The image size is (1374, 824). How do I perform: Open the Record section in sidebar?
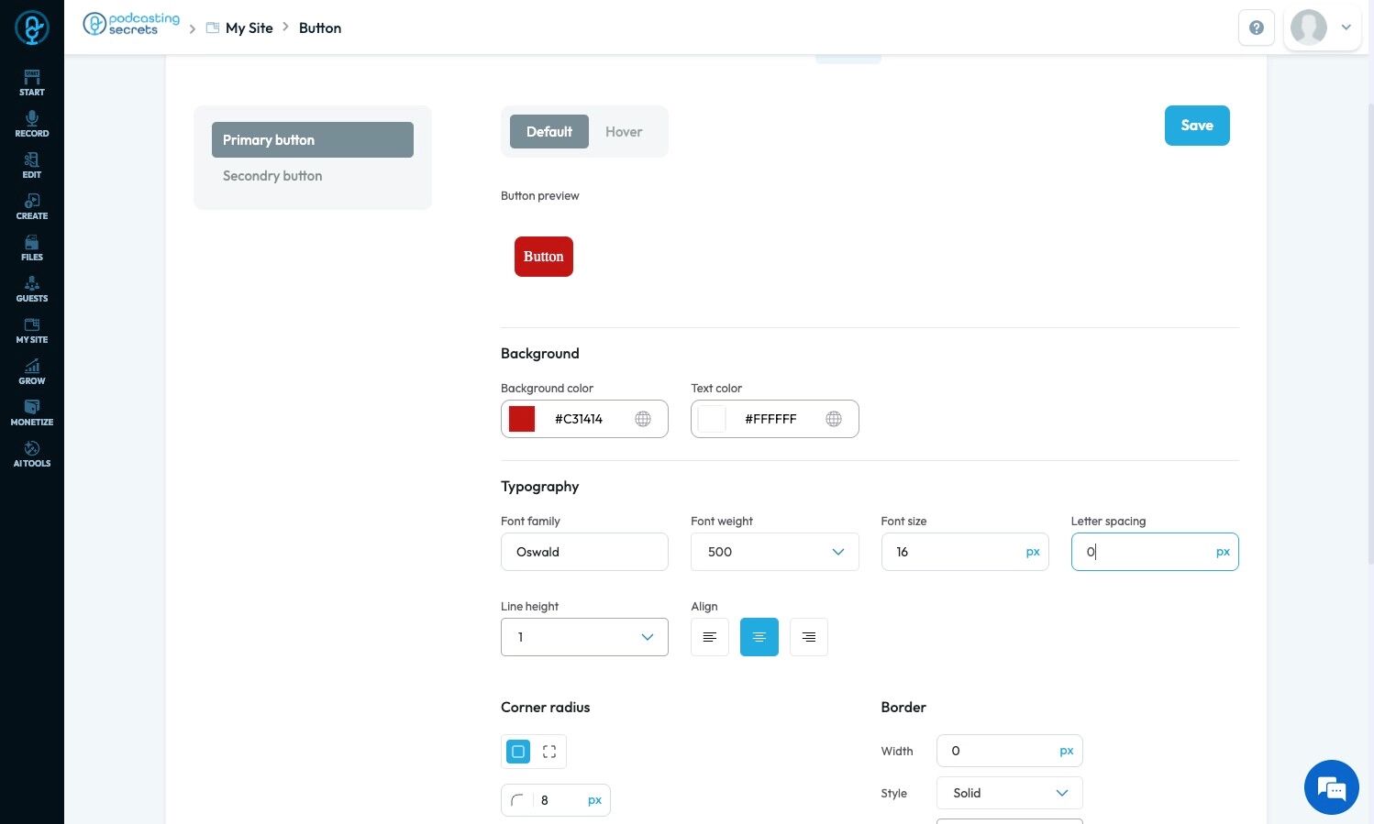tap(32, 124)
